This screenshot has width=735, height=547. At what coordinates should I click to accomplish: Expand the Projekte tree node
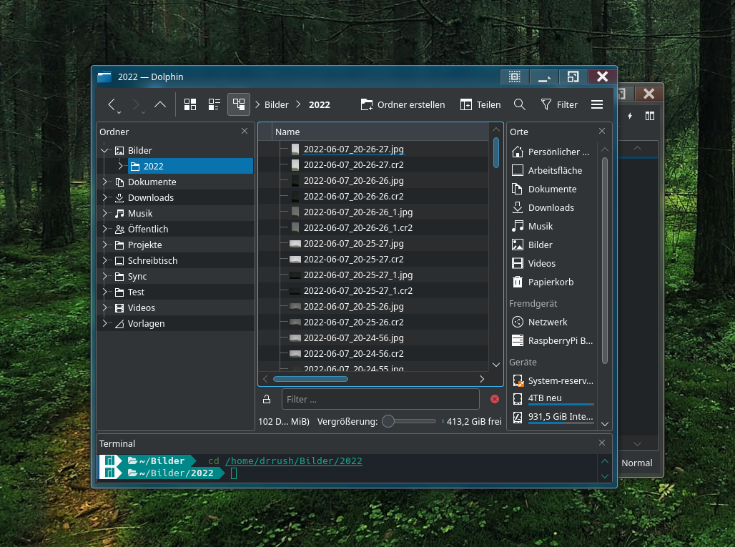point(104,245)
